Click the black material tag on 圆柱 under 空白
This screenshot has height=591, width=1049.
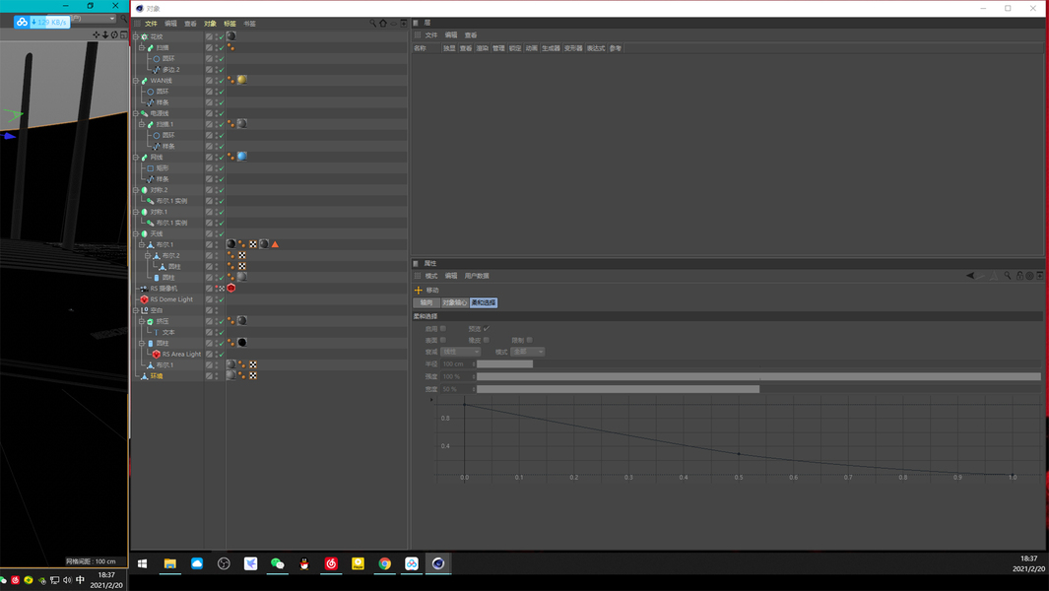(x=242, y=343)
